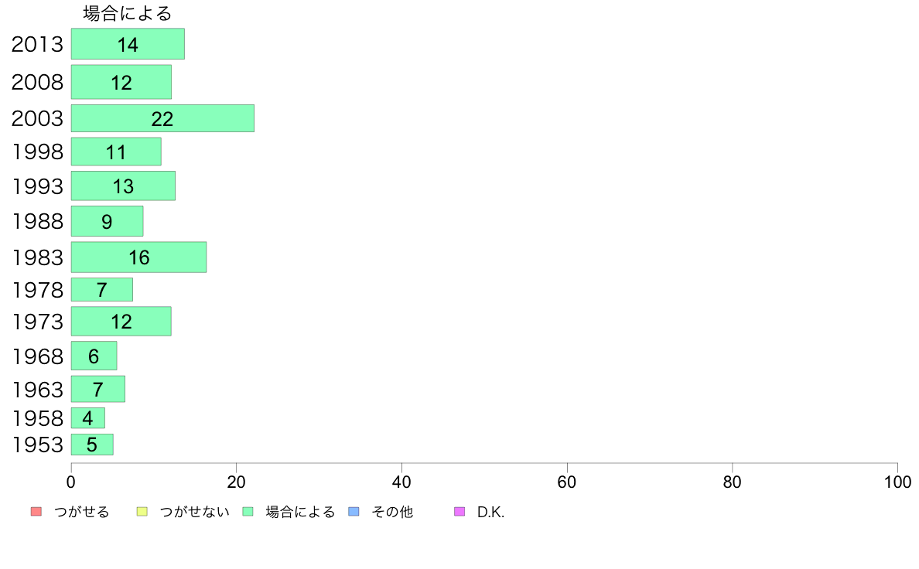This screenshot has width=919, height=569.
Task: Click the yellow つがせない legend swatch
Action: coord(142,512)
